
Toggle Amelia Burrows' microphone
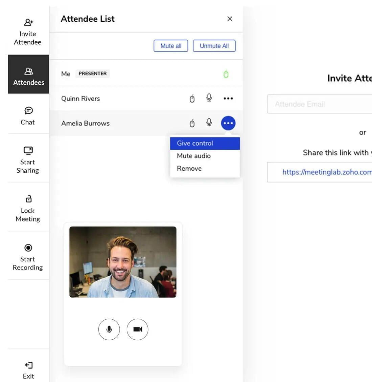pos(209,123)
